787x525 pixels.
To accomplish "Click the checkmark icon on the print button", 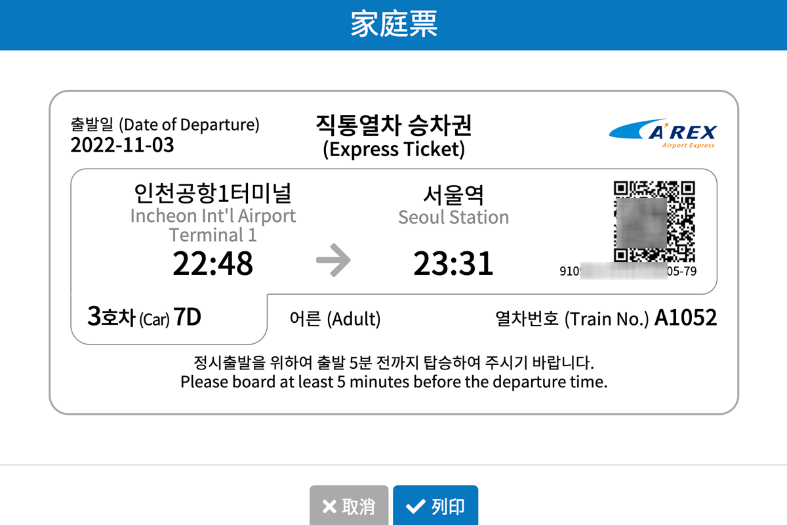I will (414, 507).
